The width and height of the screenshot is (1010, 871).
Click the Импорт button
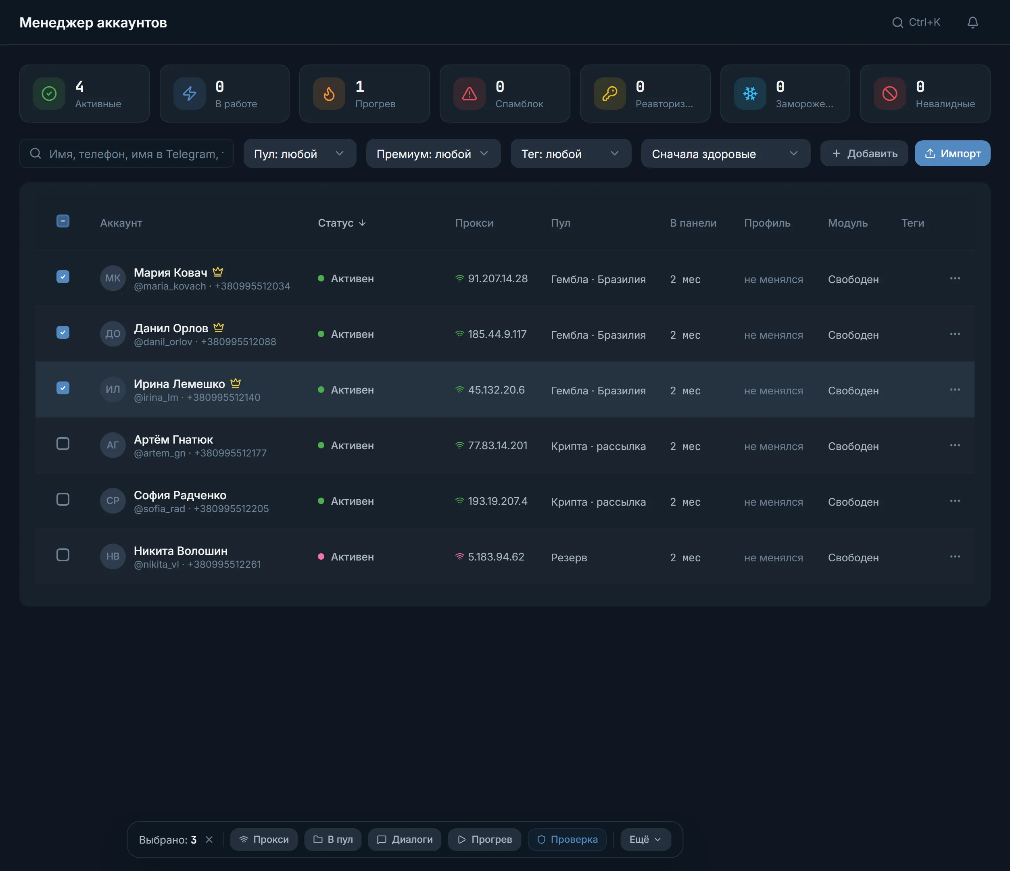point(952,154)
